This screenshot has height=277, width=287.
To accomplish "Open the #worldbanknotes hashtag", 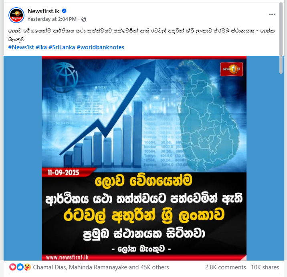I will [101, 47].
